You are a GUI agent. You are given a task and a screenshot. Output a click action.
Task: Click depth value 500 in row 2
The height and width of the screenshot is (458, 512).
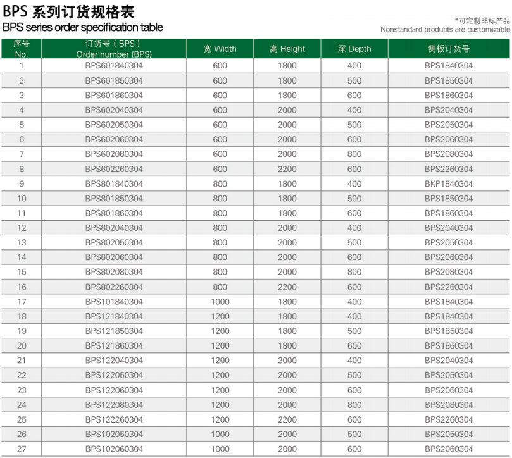354,80
